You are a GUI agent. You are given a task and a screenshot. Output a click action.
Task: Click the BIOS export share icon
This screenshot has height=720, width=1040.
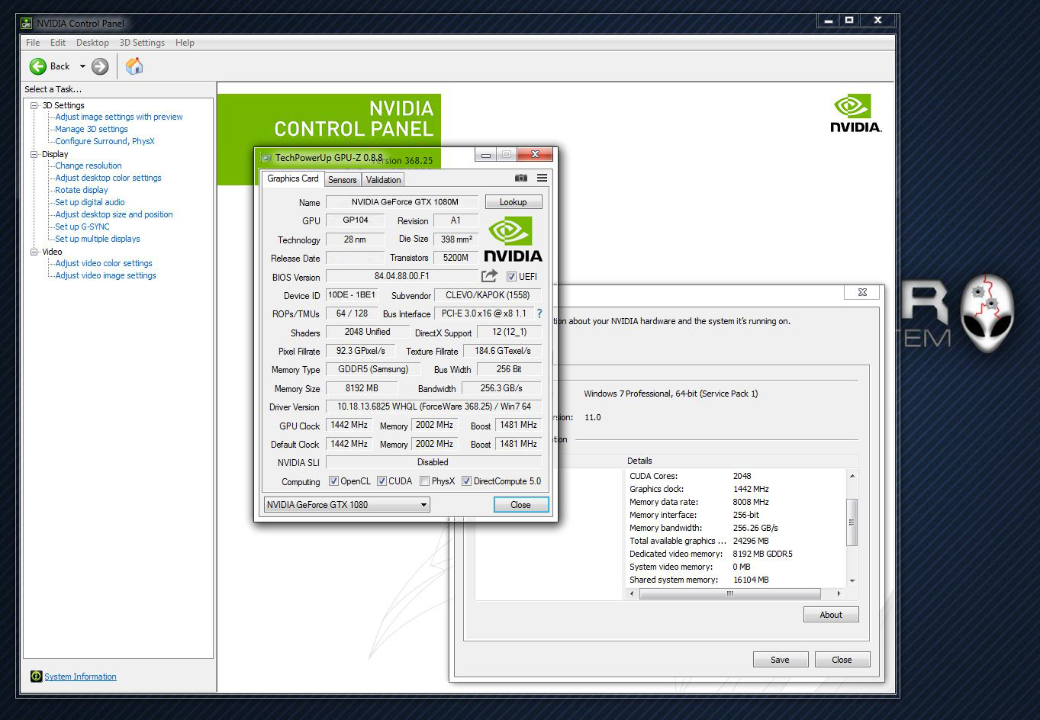pos(490,276)
